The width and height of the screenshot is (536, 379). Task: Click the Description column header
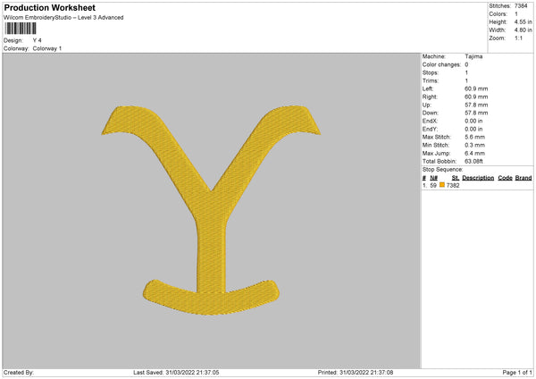pos(478,178)
